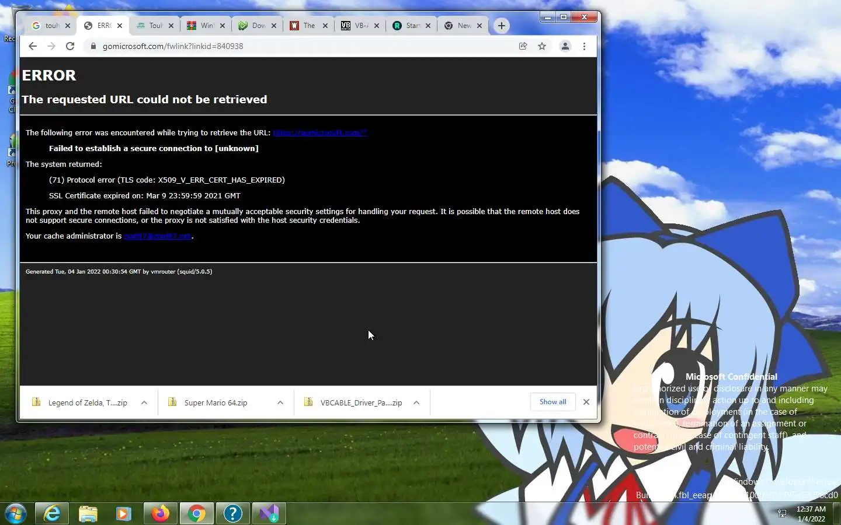Close the 'Start' tab
841x525 pixels.
[428, 26]
